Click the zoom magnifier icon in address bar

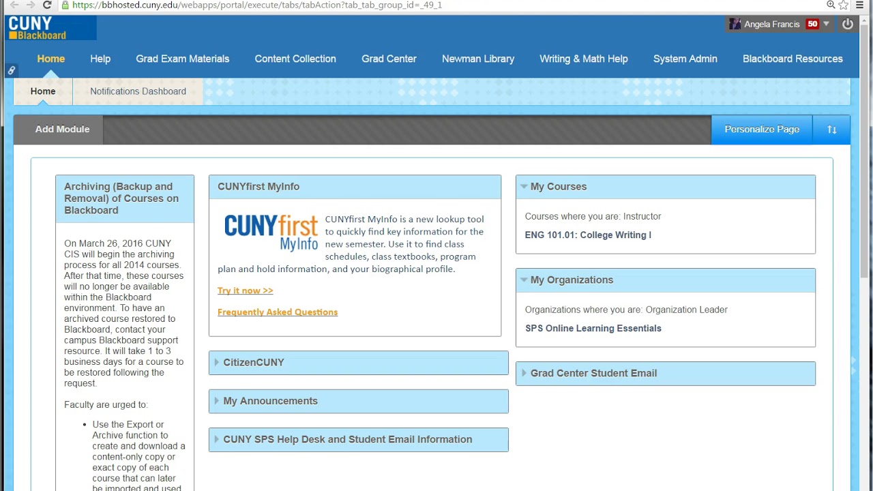click(831, 5)
